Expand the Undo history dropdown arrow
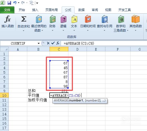147x131 pixels. pos(19,3)
